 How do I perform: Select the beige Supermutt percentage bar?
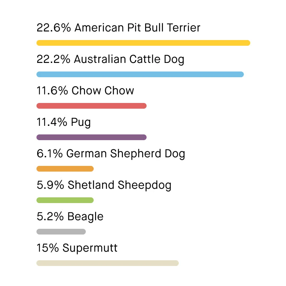point(108,263)
